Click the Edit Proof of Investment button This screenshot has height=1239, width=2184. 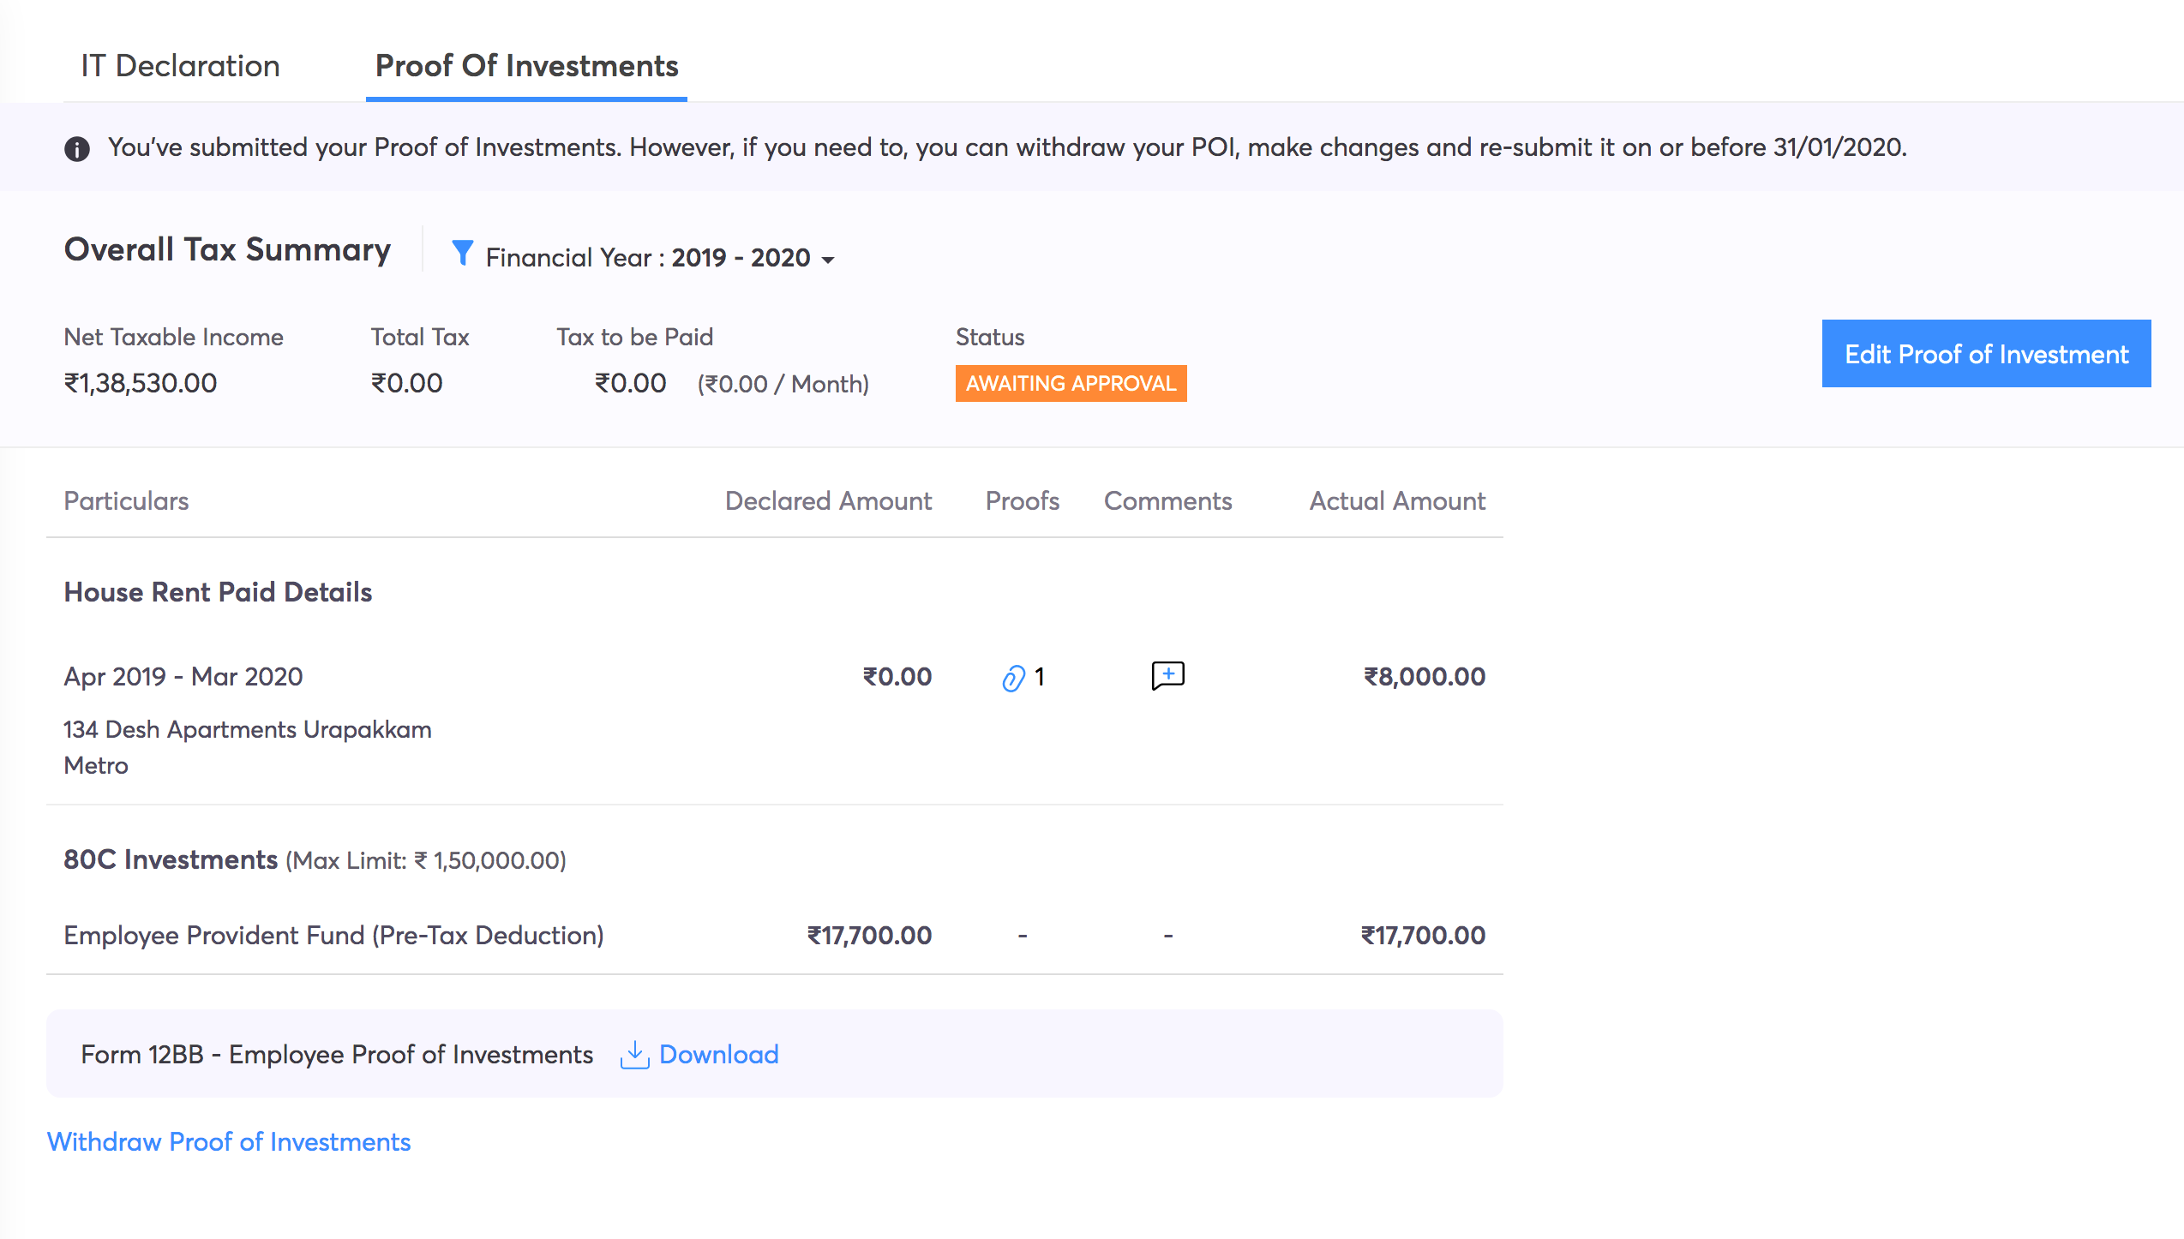[x=1986, y=353]
